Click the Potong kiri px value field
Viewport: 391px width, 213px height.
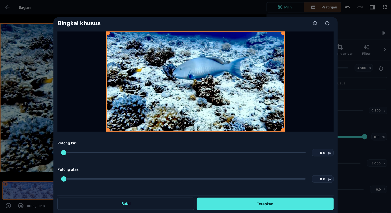[x=322, y=153]
